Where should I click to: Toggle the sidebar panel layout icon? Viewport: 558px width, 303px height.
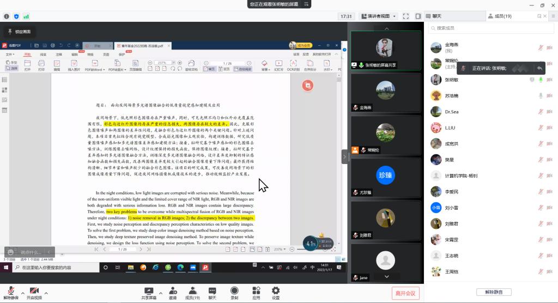coord(417,16)
